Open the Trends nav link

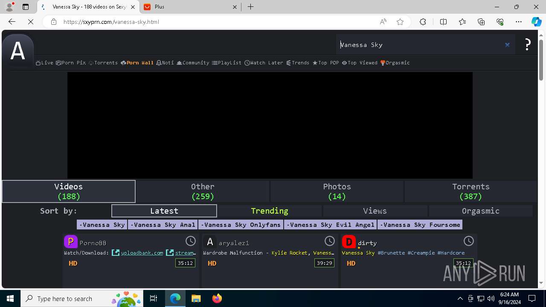click(298, 63)
